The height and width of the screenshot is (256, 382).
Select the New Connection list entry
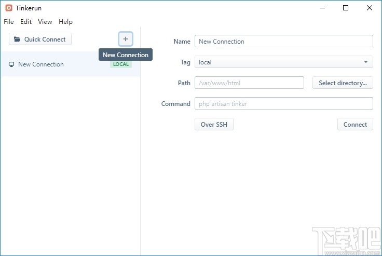click(x=70, y=64)
